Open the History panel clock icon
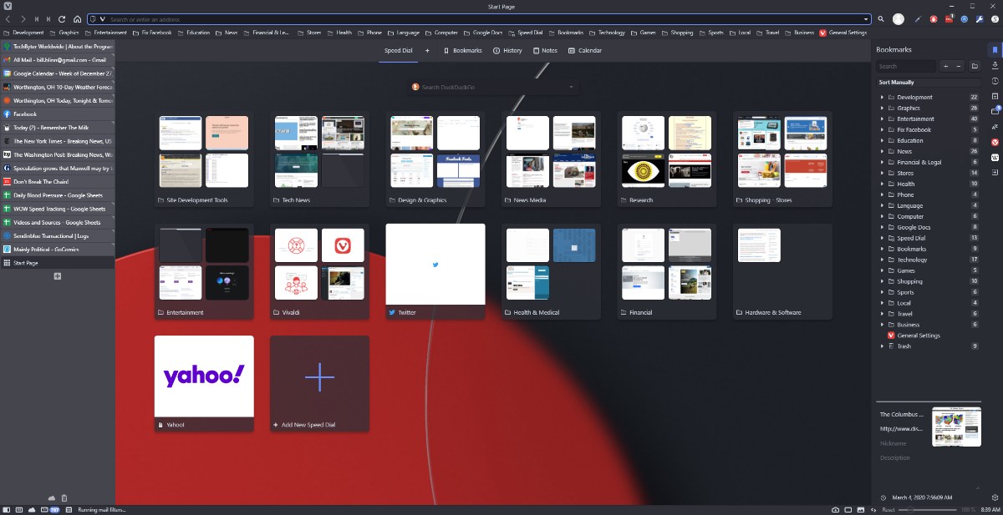Screen dimensions: 1003x515 point(995,81)
